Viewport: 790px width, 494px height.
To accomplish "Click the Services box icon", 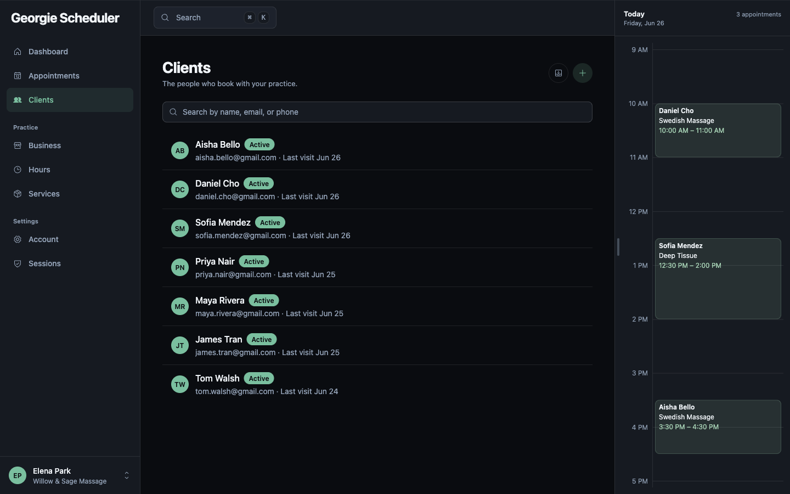I will [18, 194].
